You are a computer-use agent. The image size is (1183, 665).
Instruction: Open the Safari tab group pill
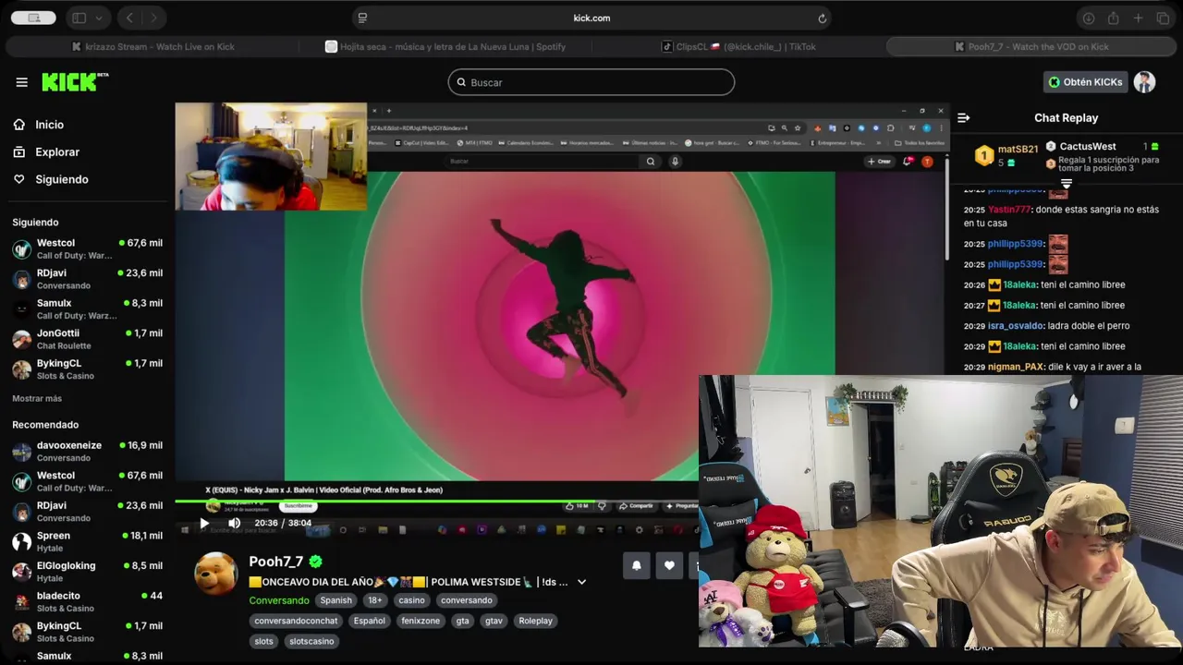(33, 18)
